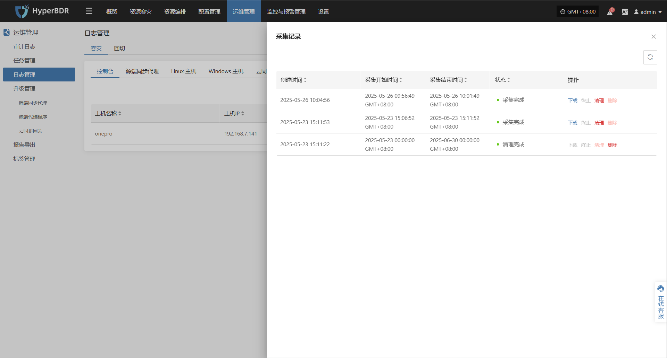Click the 运维管理 sidebar header icon
667x358 pixels.
(x=7, y=32)
